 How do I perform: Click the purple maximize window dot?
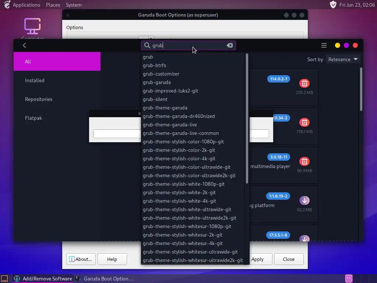pos(346,45)
